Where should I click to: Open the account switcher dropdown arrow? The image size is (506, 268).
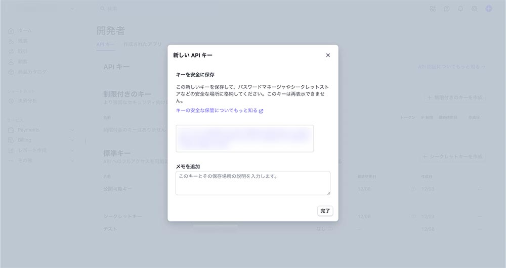tap(72, 9)
